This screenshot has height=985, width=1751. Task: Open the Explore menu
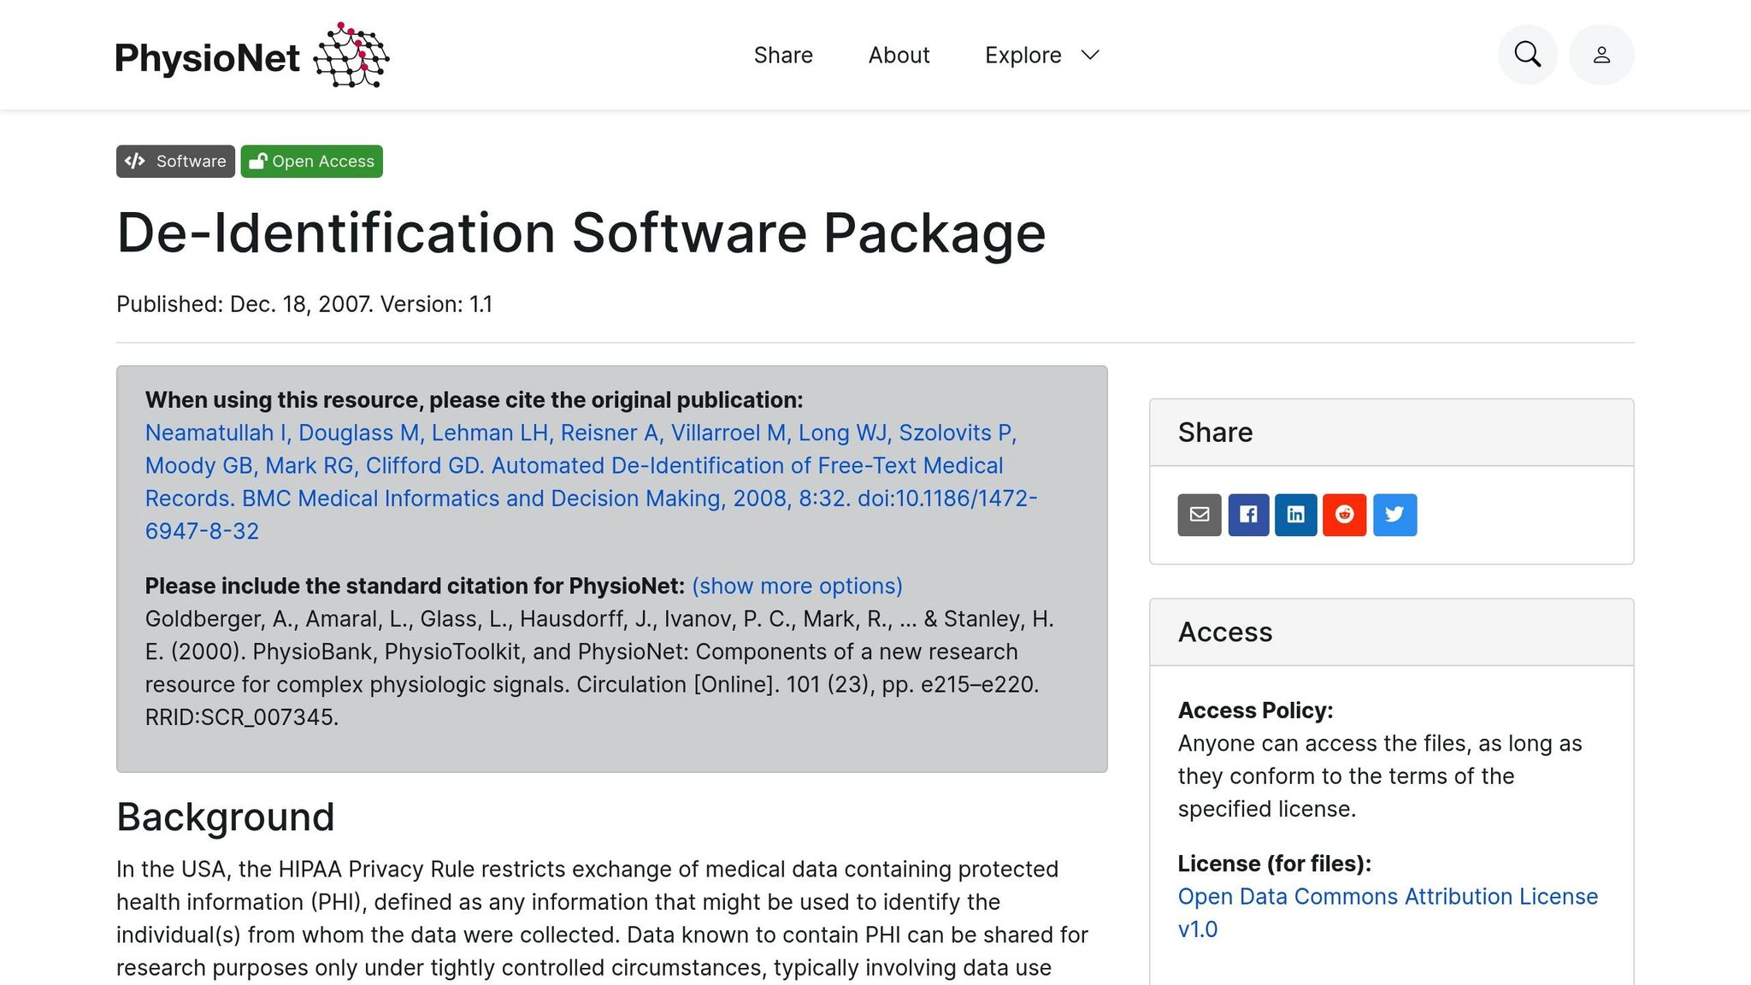[1023, 56]
